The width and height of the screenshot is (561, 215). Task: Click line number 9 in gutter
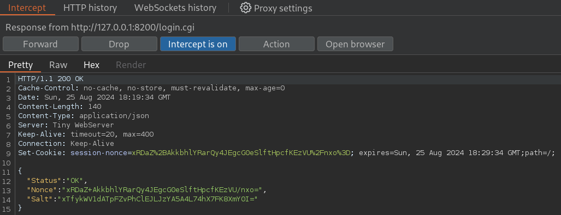tap(9, 153)
